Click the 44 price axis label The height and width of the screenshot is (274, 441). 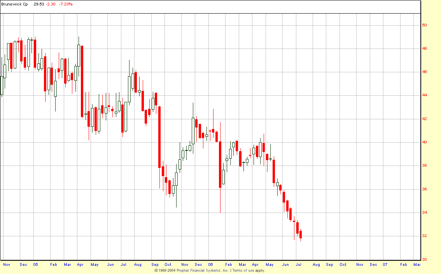point(424,95)
